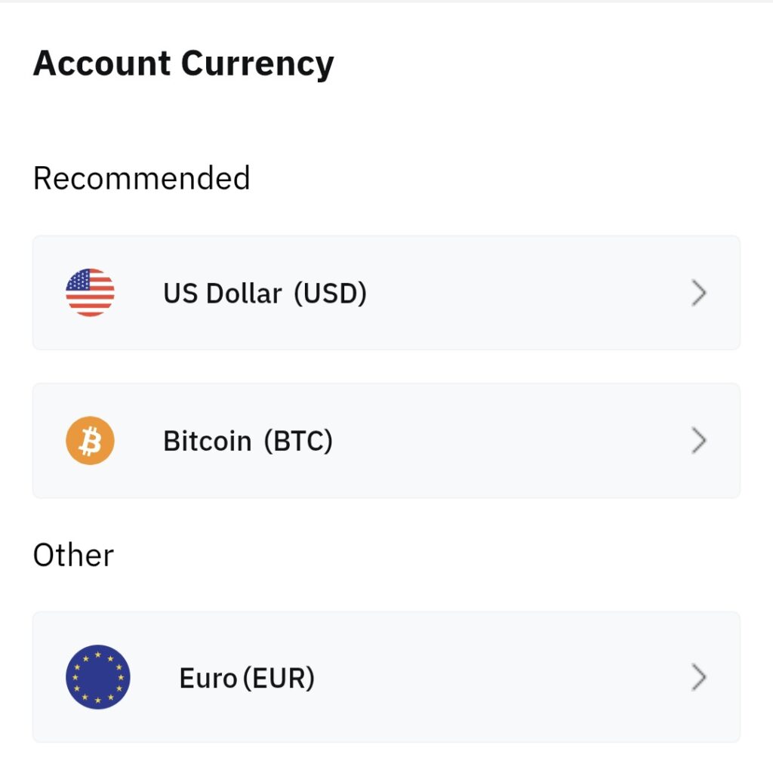Click the "Recommended" section heading

pyautogui.click(x=142, y=179)
